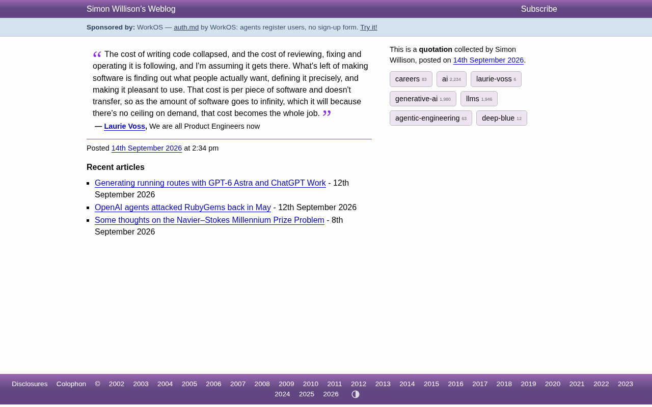Select the careers tag
652x407 pixels.
(411, 79)
